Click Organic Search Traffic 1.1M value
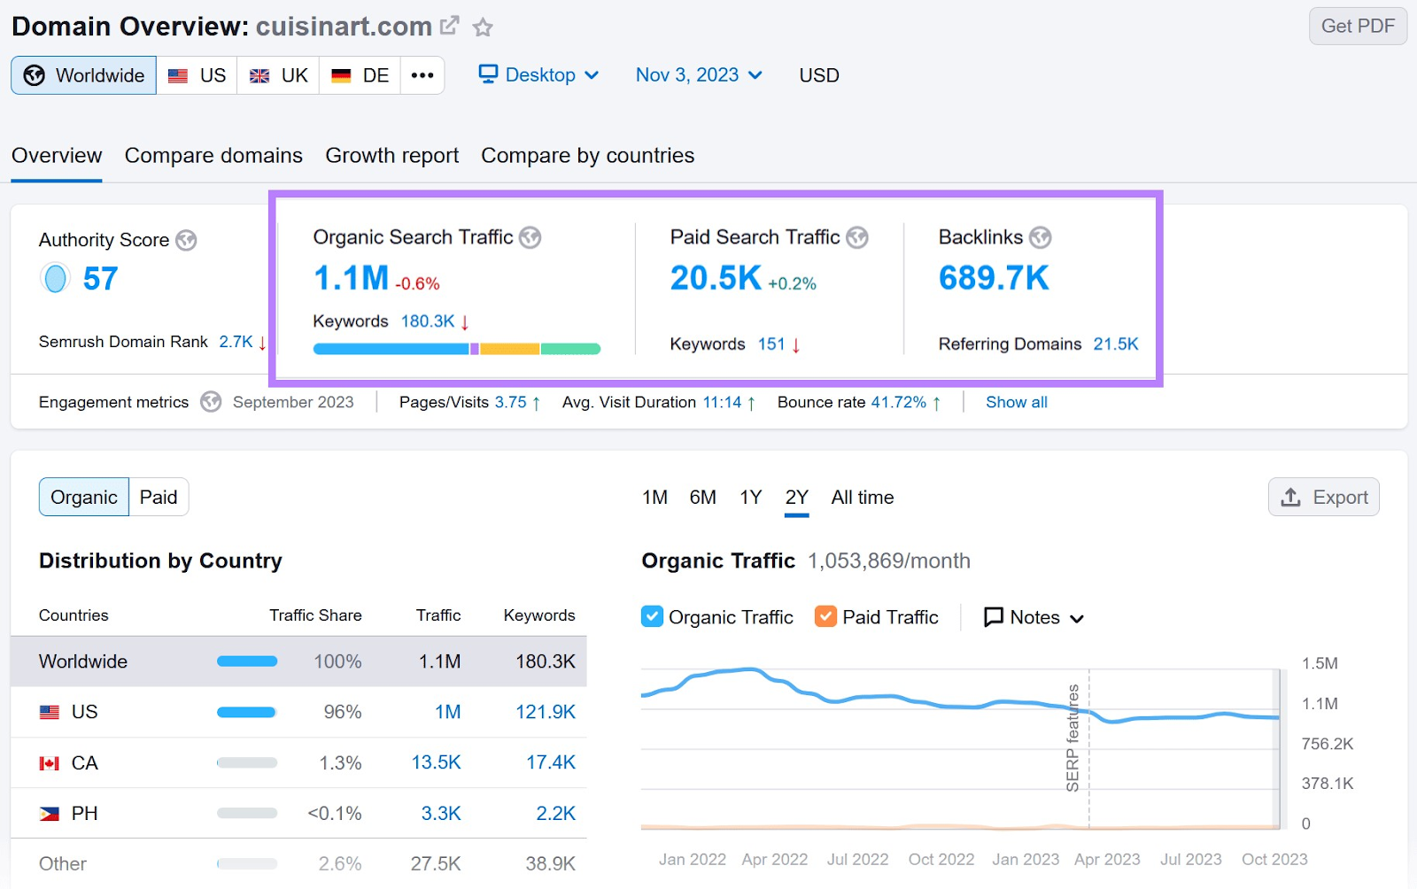The image size is (1417, 889). click(351, 278)
